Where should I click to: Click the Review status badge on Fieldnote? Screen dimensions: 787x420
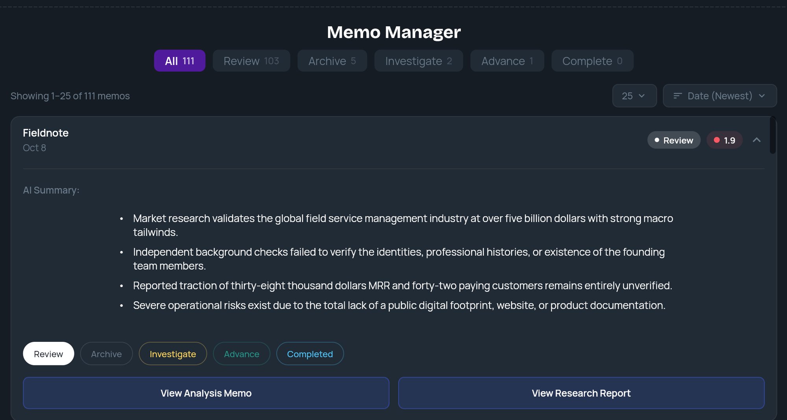tap(674, 140)
